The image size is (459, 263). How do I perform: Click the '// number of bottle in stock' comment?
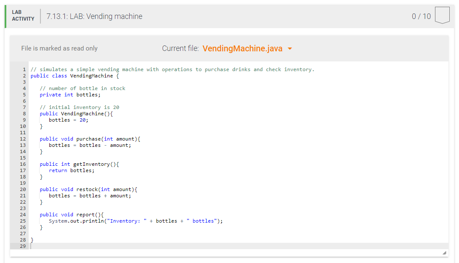click(x=83, y=88)
